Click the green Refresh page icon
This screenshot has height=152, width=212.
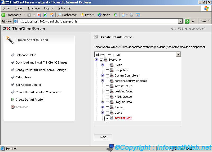[x=45, y=15]
